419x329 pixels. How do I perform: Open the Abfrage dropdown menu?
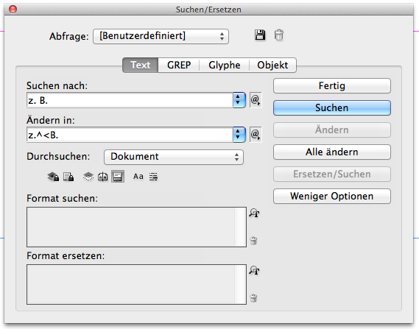(x=161, y=36)
